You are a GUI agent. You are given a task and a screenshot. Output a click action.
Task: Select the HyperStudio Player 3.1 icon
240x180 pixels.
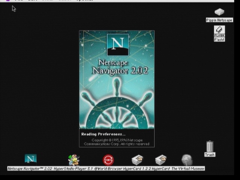click(x=73, y=160)
